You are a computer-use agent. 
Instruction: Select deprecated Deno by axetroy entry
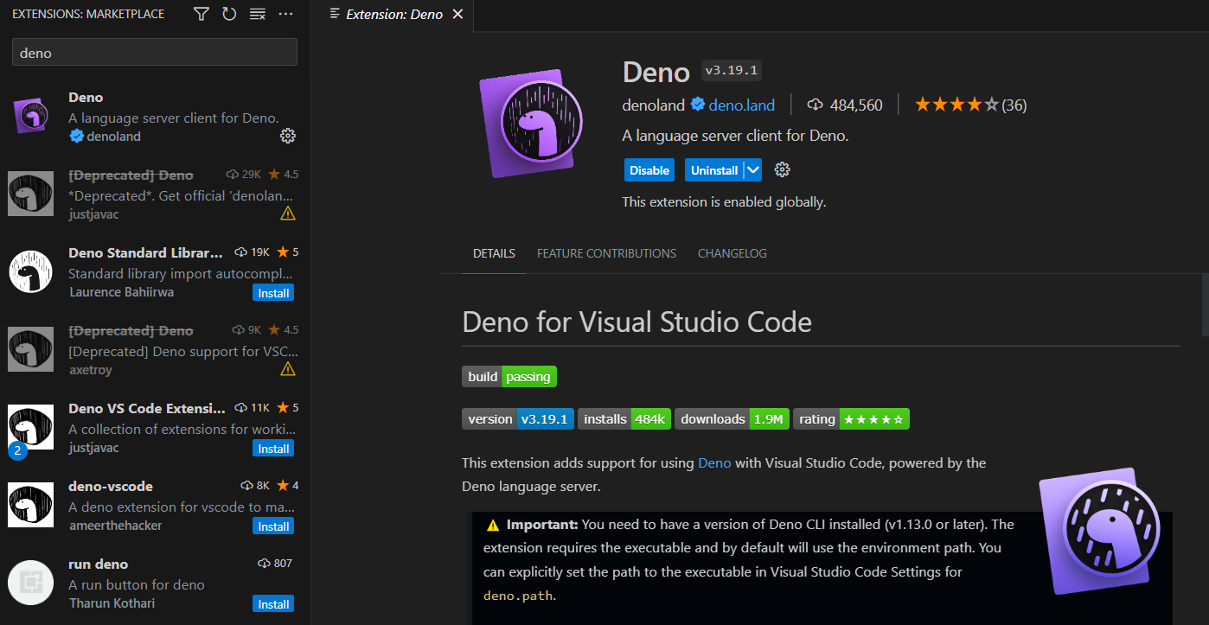coord(155,350)
